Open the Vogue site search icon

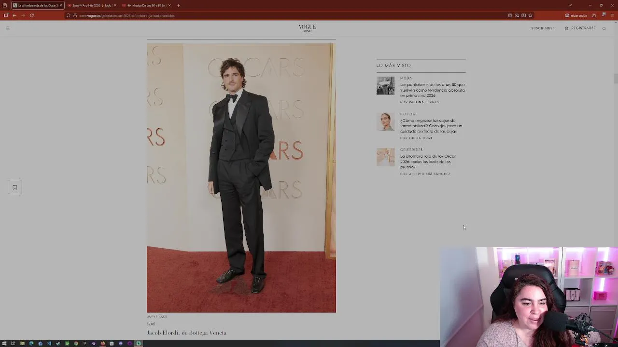(604, 28)
